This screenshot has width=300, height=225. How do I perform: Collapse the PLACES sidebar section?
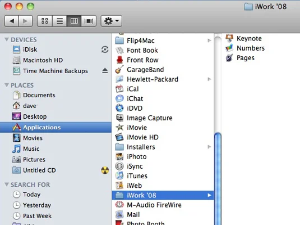coord(7,85)
